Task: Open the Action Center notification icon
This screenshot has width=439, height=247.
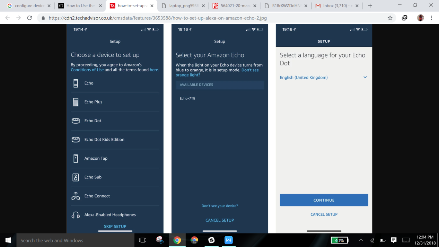Action: (394, 240)
